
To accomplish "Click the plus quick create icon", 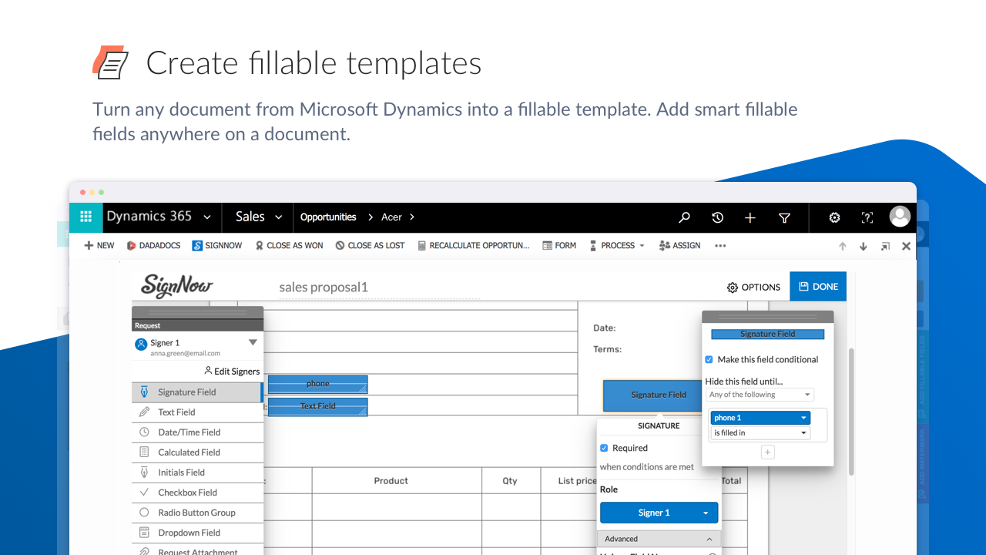I will [x=750, y=218].
